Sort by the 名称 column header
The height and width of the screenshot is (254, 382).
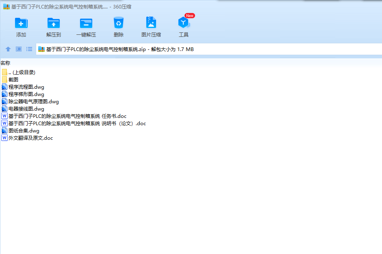[x=5, y=63]
